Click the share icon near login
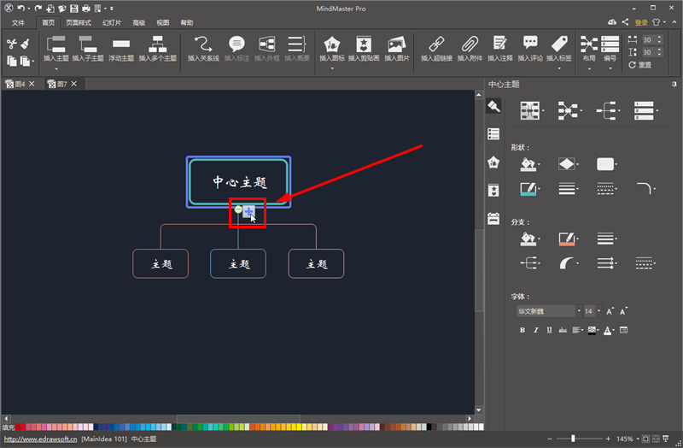This screenshot has height=448, width=683. click(x=626, y=22)
